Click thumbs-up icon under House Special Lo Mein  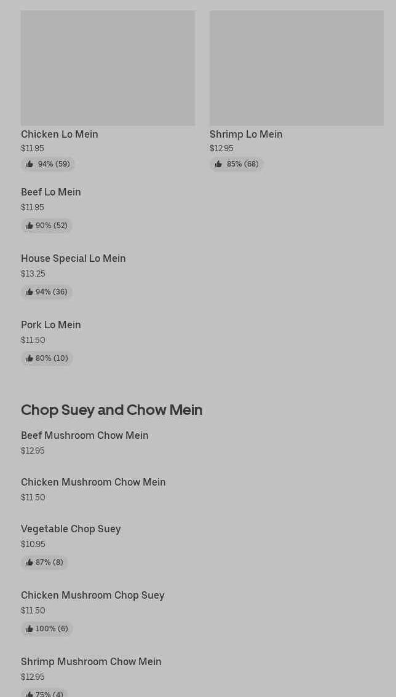click(30, 291)
